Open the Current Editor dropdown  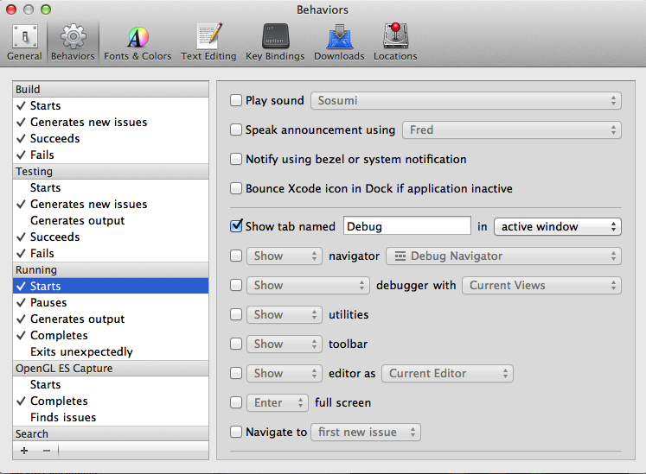(x=447, y=374)
